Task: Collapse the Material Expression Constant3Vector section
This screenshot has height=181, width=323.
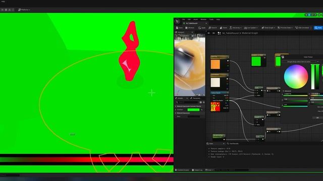Action: [x=176, y=106]
